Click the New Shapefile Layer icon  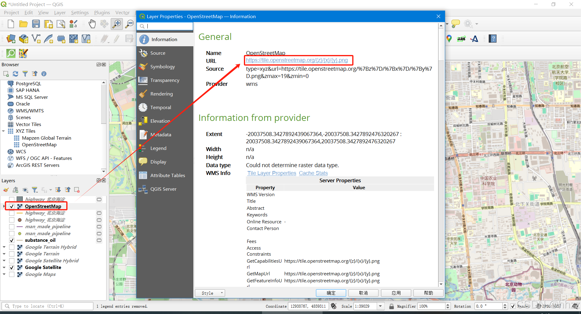coord(36,39)
